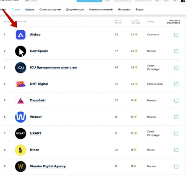
Task: Open the Alekzo agency logo
Action: (x=21, y=34)
